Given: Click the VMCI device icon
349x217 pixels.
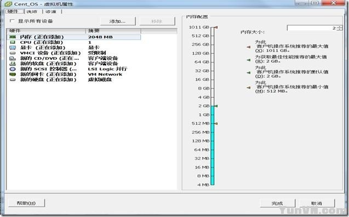Looking at the screenshot, I should pos(13,53).
